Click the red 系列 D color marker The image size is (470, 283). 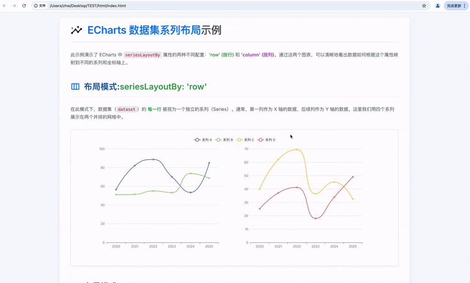point(261,139)
